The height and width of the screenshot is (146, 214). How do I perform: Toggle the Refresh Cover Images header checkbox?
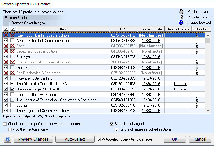[x=12, y=29]
